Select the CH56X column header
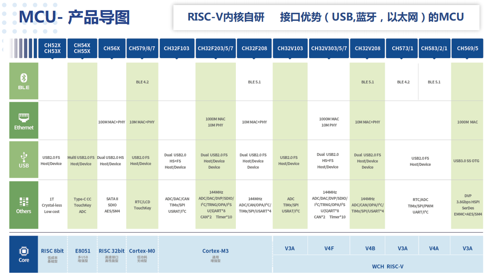This screenshot has width=495, height=277. coord(112,48)
